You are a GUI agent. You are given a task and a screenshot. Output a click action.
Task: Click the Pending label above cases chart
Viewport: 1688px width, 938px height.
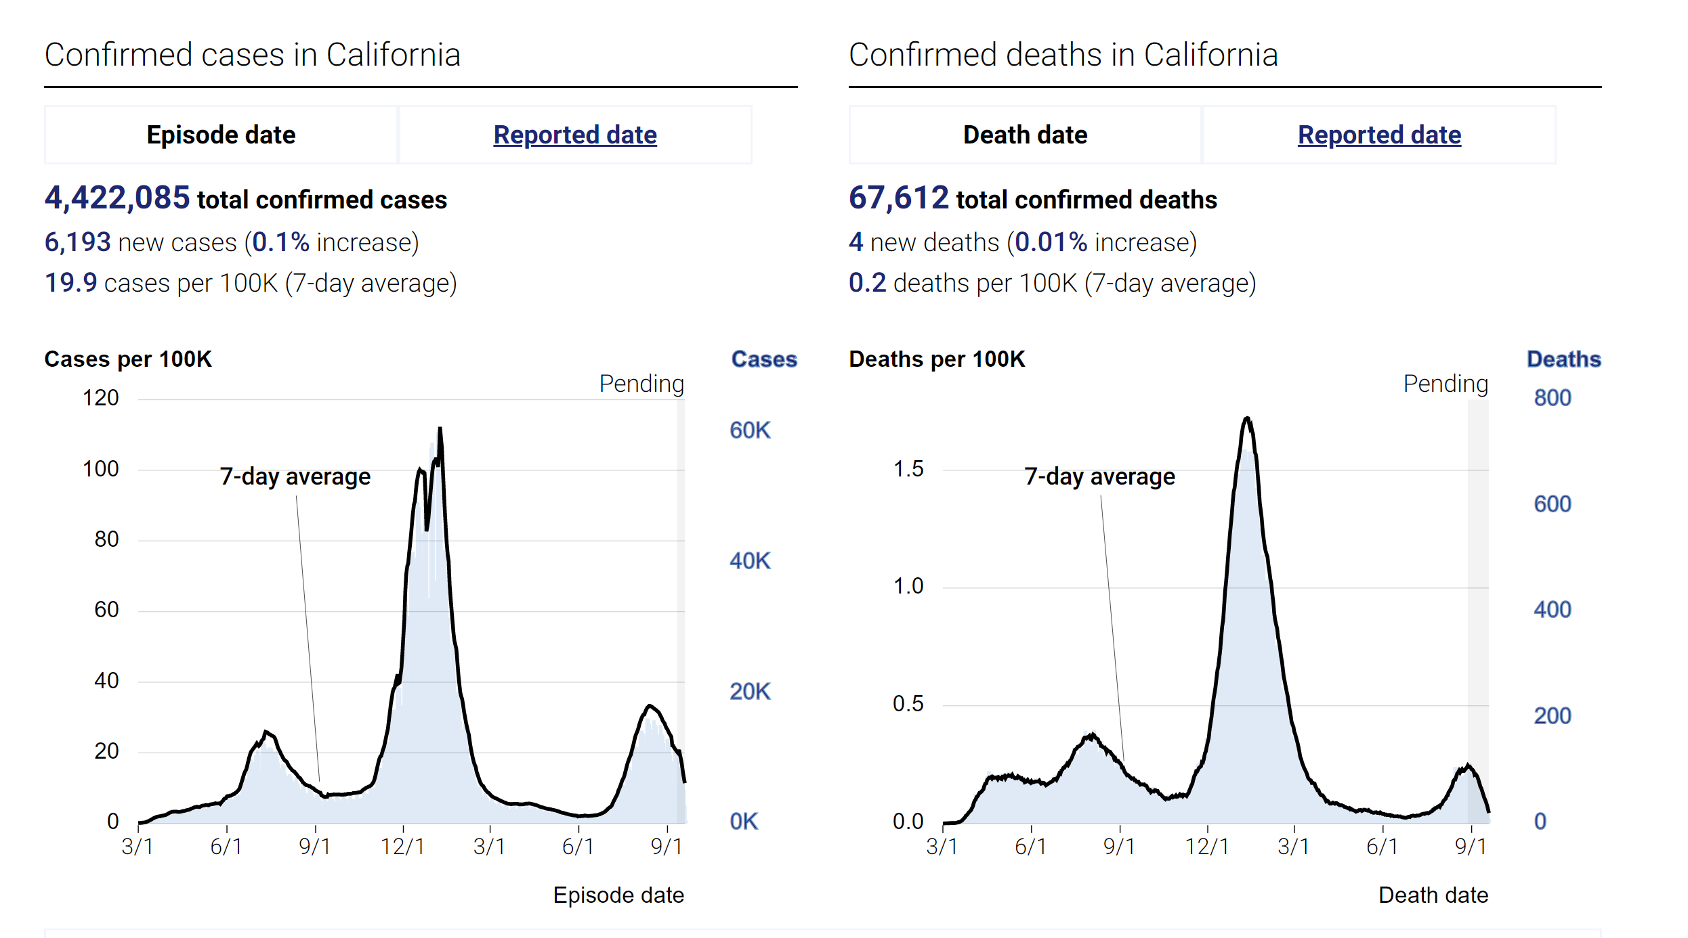(x=641, y=384)
